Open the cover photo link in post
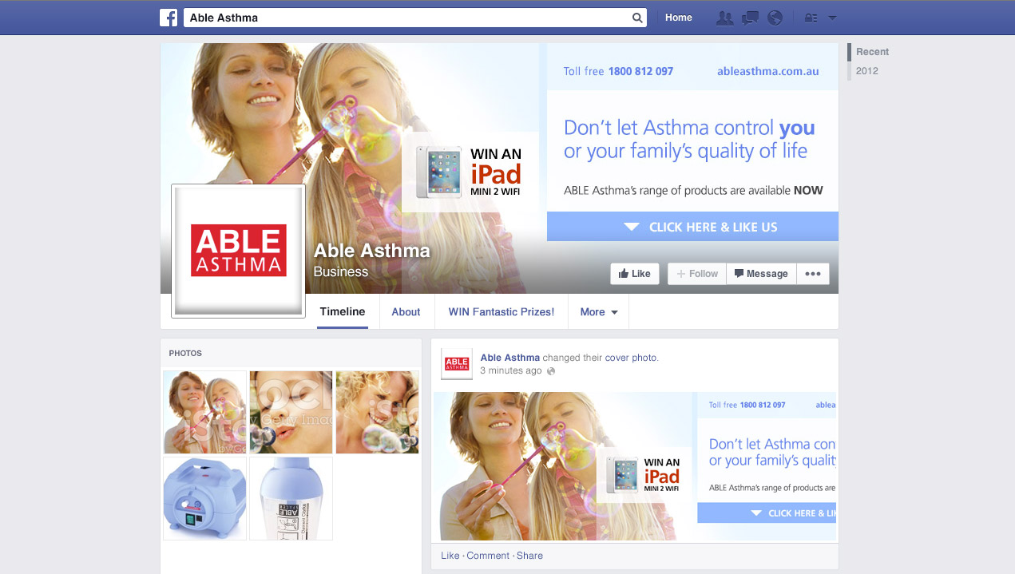 [631, 358]
